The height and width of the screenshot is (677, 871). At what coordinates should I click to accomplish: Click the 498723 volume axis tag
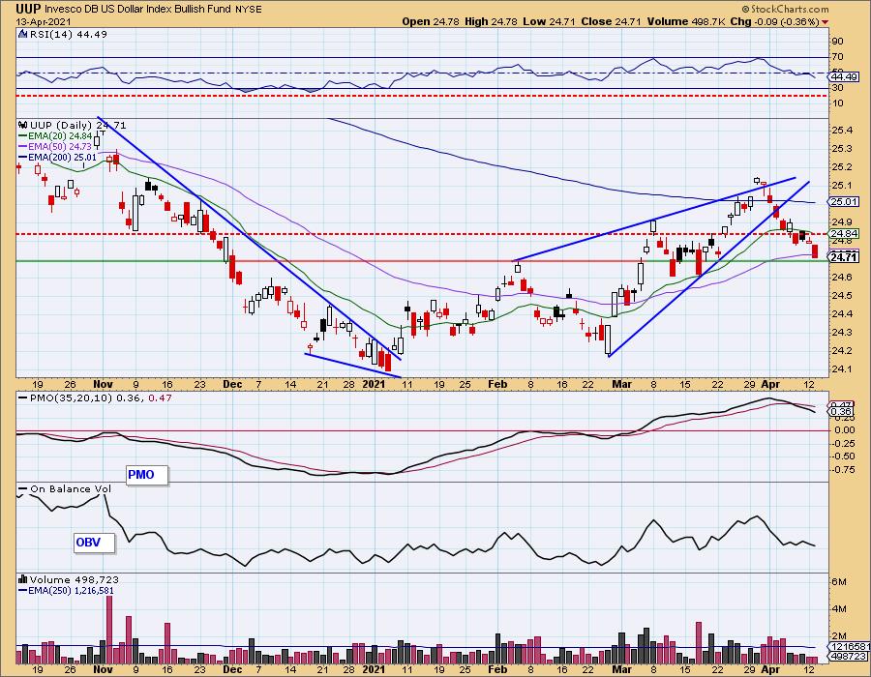[x=847, y=657]
